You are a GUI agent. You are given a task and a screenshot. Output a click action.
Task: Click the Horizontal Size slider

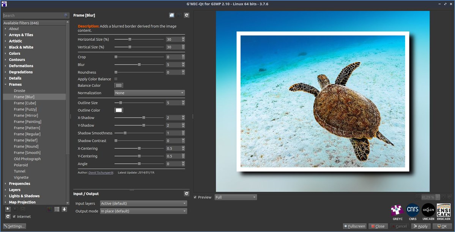139,39
